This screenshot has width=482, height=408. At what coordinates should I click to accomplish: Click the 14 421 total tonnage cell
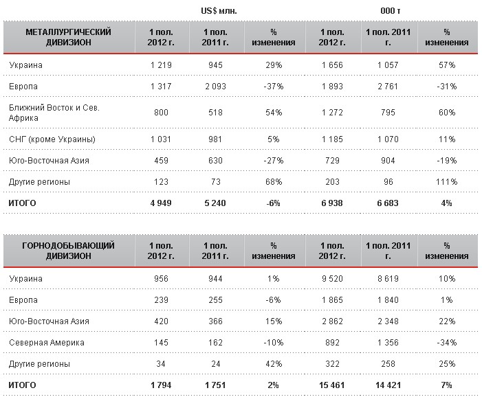point(388,385)
